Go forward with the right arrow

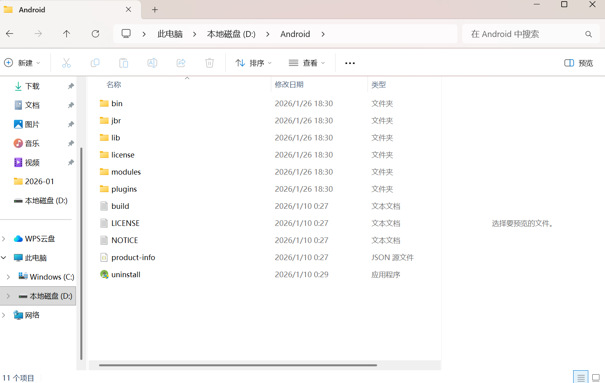pyautogui.click(x=38, y=34)
